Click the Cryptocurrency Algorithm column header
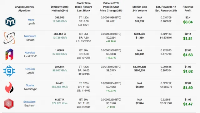200x113 pixels. (x=24, y=9)
